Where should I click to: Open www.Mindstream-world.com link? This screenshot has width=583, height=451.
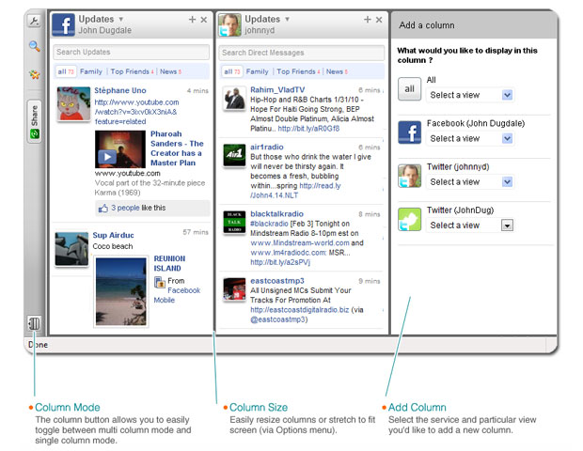(300, 243)
